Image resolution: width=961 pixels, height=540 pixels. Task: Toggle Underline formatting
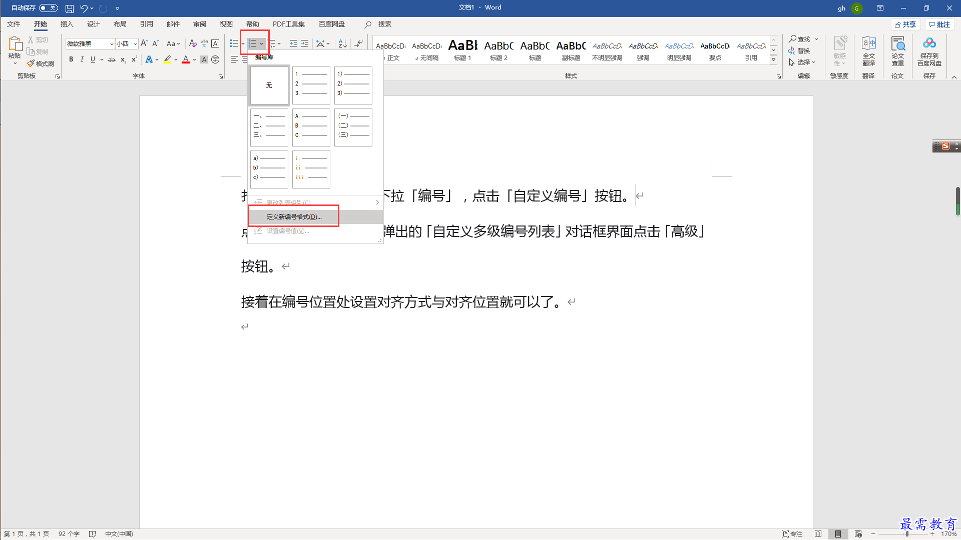point(93,59)
